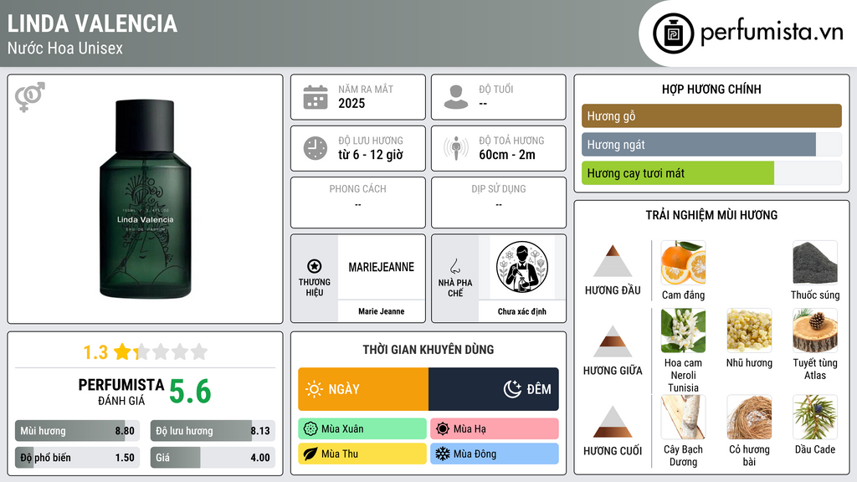
Task: Click the Dịp sử dụng info box
Action: [x=499, y=203]
